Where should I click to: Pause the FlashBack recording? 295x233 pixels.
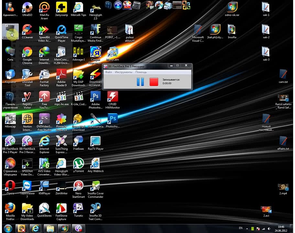[140, 82]
